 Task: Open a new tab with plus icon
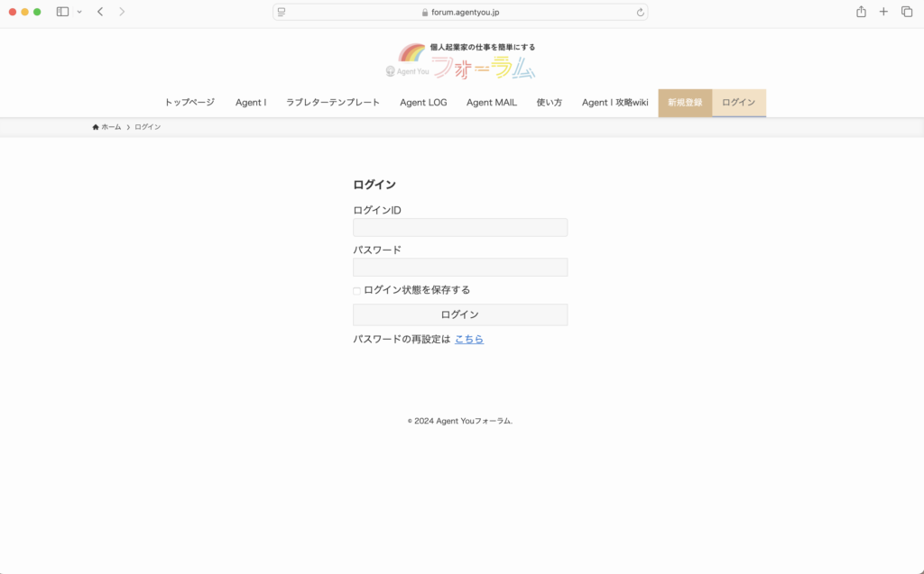click(x=883, y=12)
